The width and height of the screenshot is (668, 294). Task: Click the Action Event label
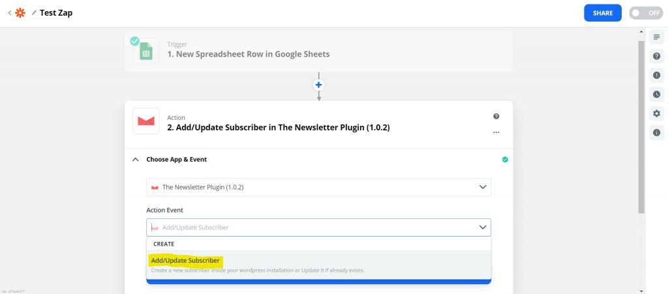(x=165, y=210)
